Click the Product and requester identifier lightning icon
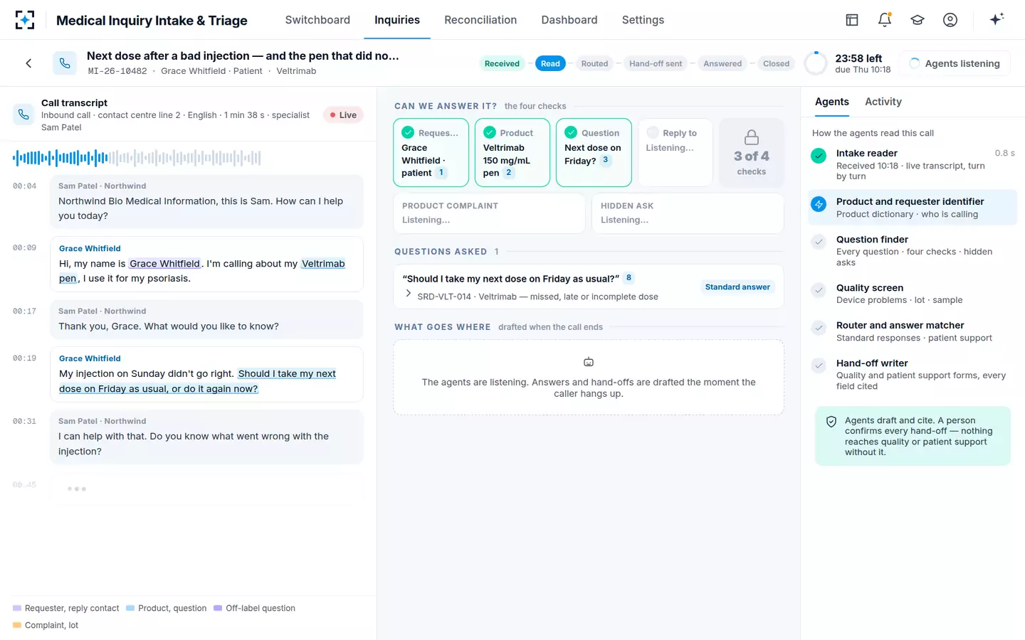Viewport: 1025px width, 640px height. (819, 204)
